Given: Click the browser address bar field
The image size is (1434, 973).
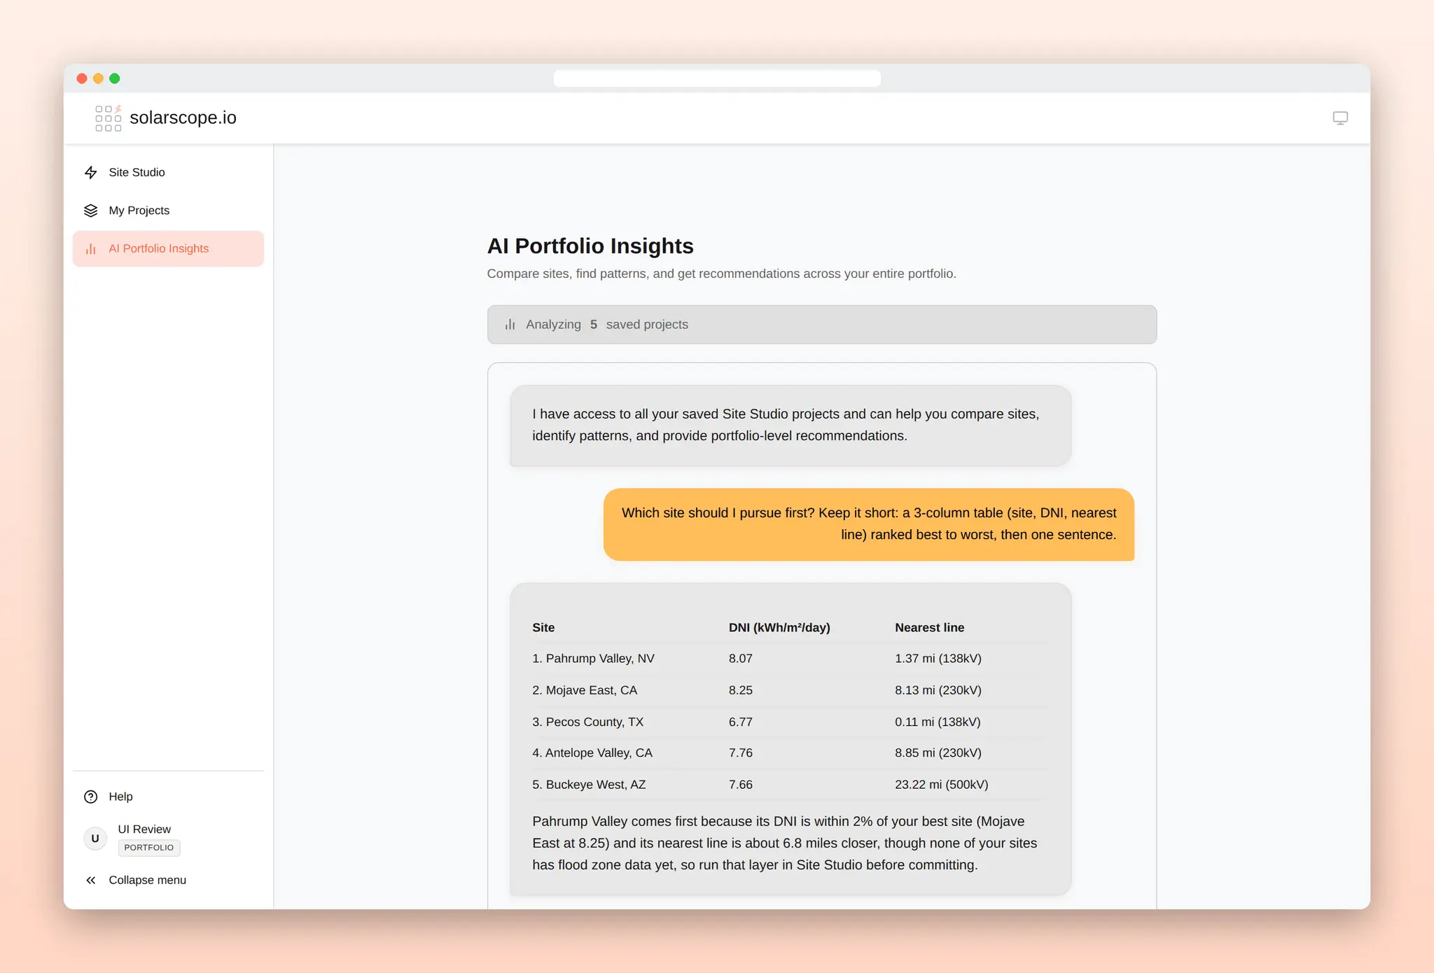Looking at the screenshot, I should tap(717, 78).
